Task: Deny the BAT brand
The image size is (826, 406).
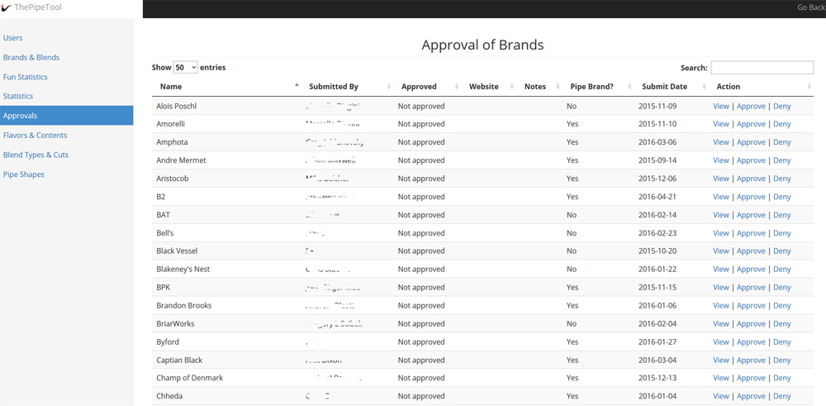Action: coord(781,215)
